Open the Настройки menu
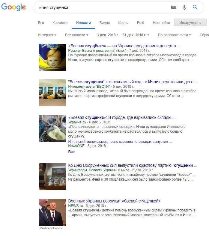 [x=161, y=23]
